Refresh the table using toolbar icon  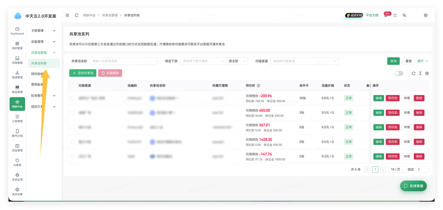coord(414,73)
